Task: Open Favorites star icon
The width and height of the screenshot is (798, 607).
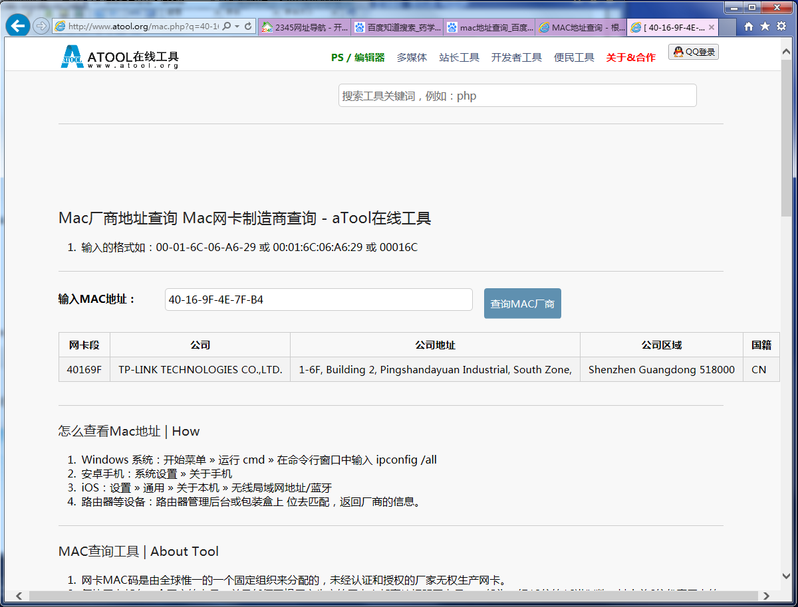Action: click(765, 26)
